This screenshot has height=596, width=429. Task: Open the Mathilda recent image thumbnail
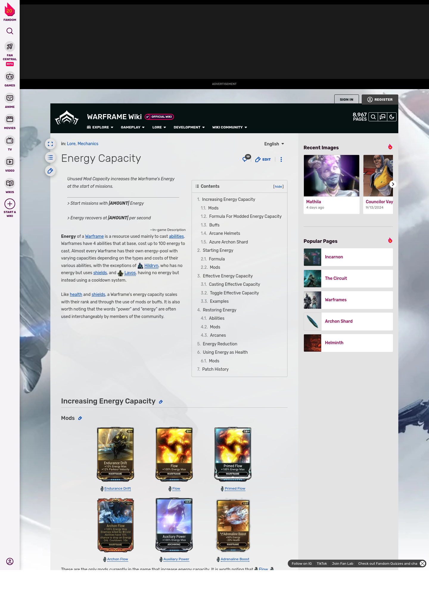[x=332, y=176]
